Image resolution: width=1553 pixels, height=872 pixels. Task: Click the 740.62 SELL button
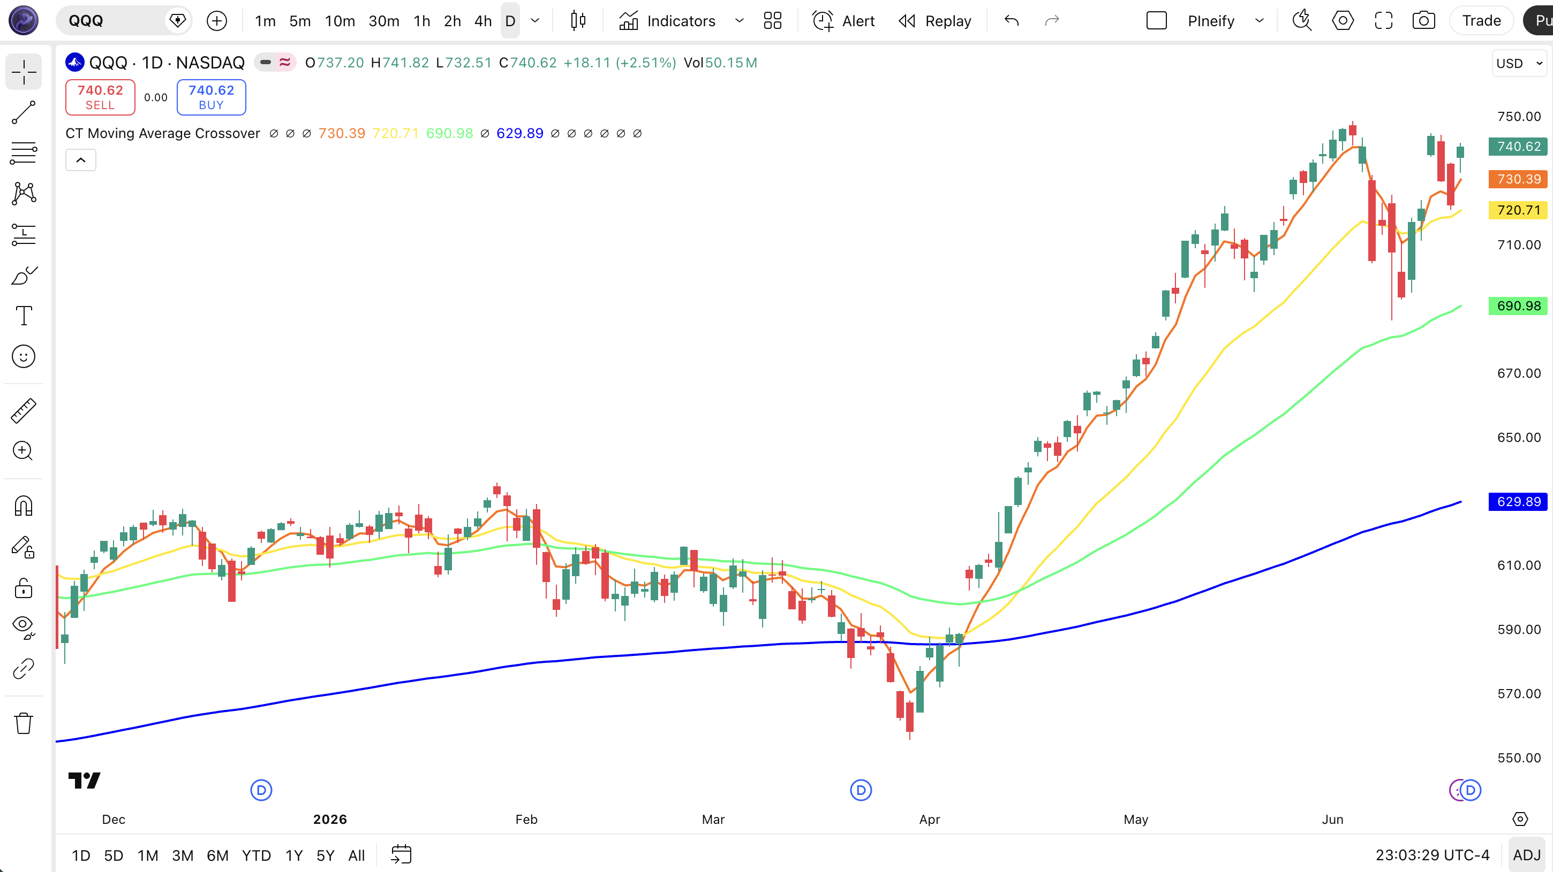(x=100, y=97)
